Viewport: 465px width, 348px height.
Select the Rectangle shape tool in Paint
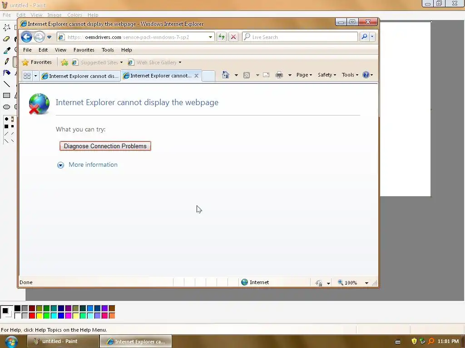(x=6, y=96)
